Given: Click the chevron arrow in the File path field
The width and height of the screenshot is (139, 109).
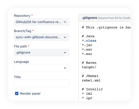Looking at the screenshot, I should (65, 53).
